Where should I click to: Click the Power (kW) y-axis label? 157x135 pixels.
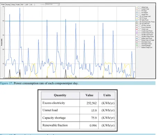2,42
